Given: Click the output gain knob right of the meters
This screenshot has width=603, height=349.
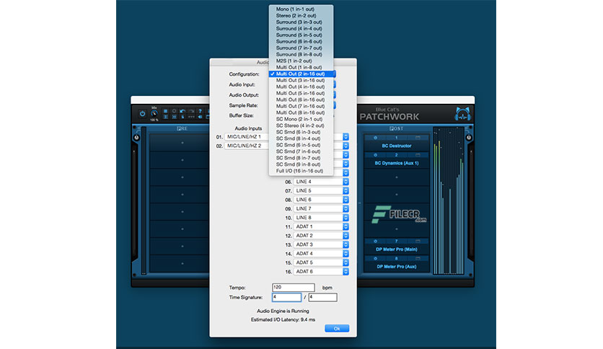Looking at the screenshot, I should pos(468,138).
